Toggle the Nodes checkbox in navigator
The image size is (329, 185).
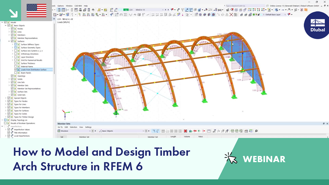click(x=12, y=29)
